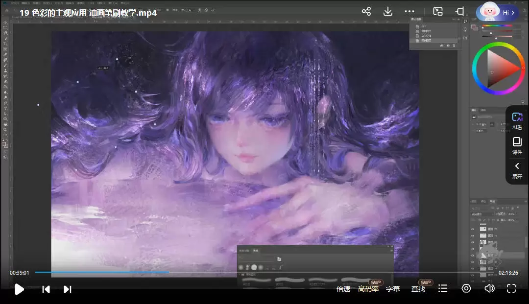The height and width of the screenshot is (304, 529).
Task: Skip to the next video
Action: pyautogui.click(x=68, y=289)
